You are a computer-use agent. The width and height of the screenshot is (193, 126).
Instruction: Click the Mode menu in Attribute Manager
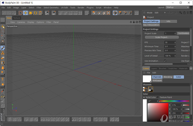[150, 13]
